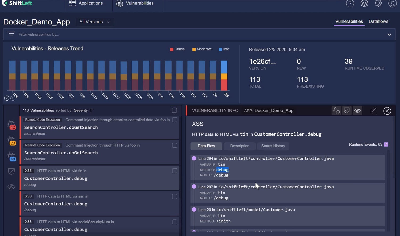Close the Vulnerability Info panel
400x236 pixels.
387,111
